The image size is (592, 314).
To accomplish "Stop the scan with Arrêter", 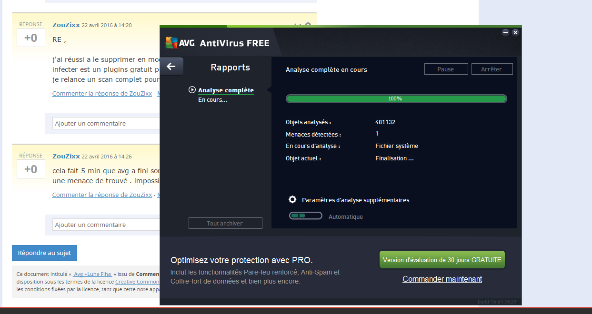I will [492, 69].
